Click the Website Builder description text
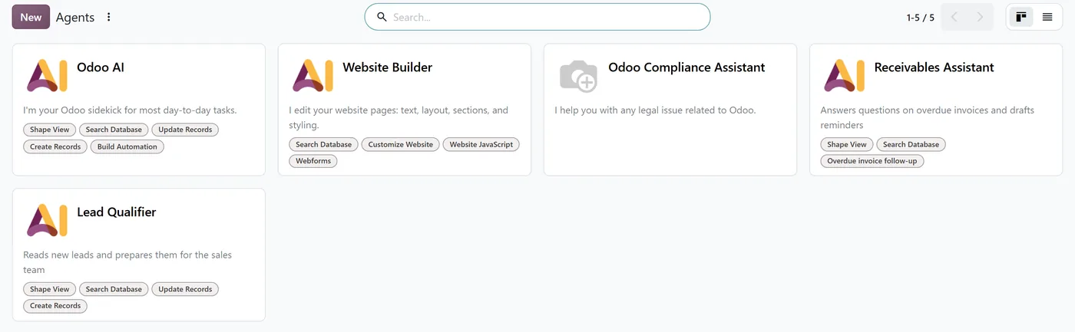 399,117
